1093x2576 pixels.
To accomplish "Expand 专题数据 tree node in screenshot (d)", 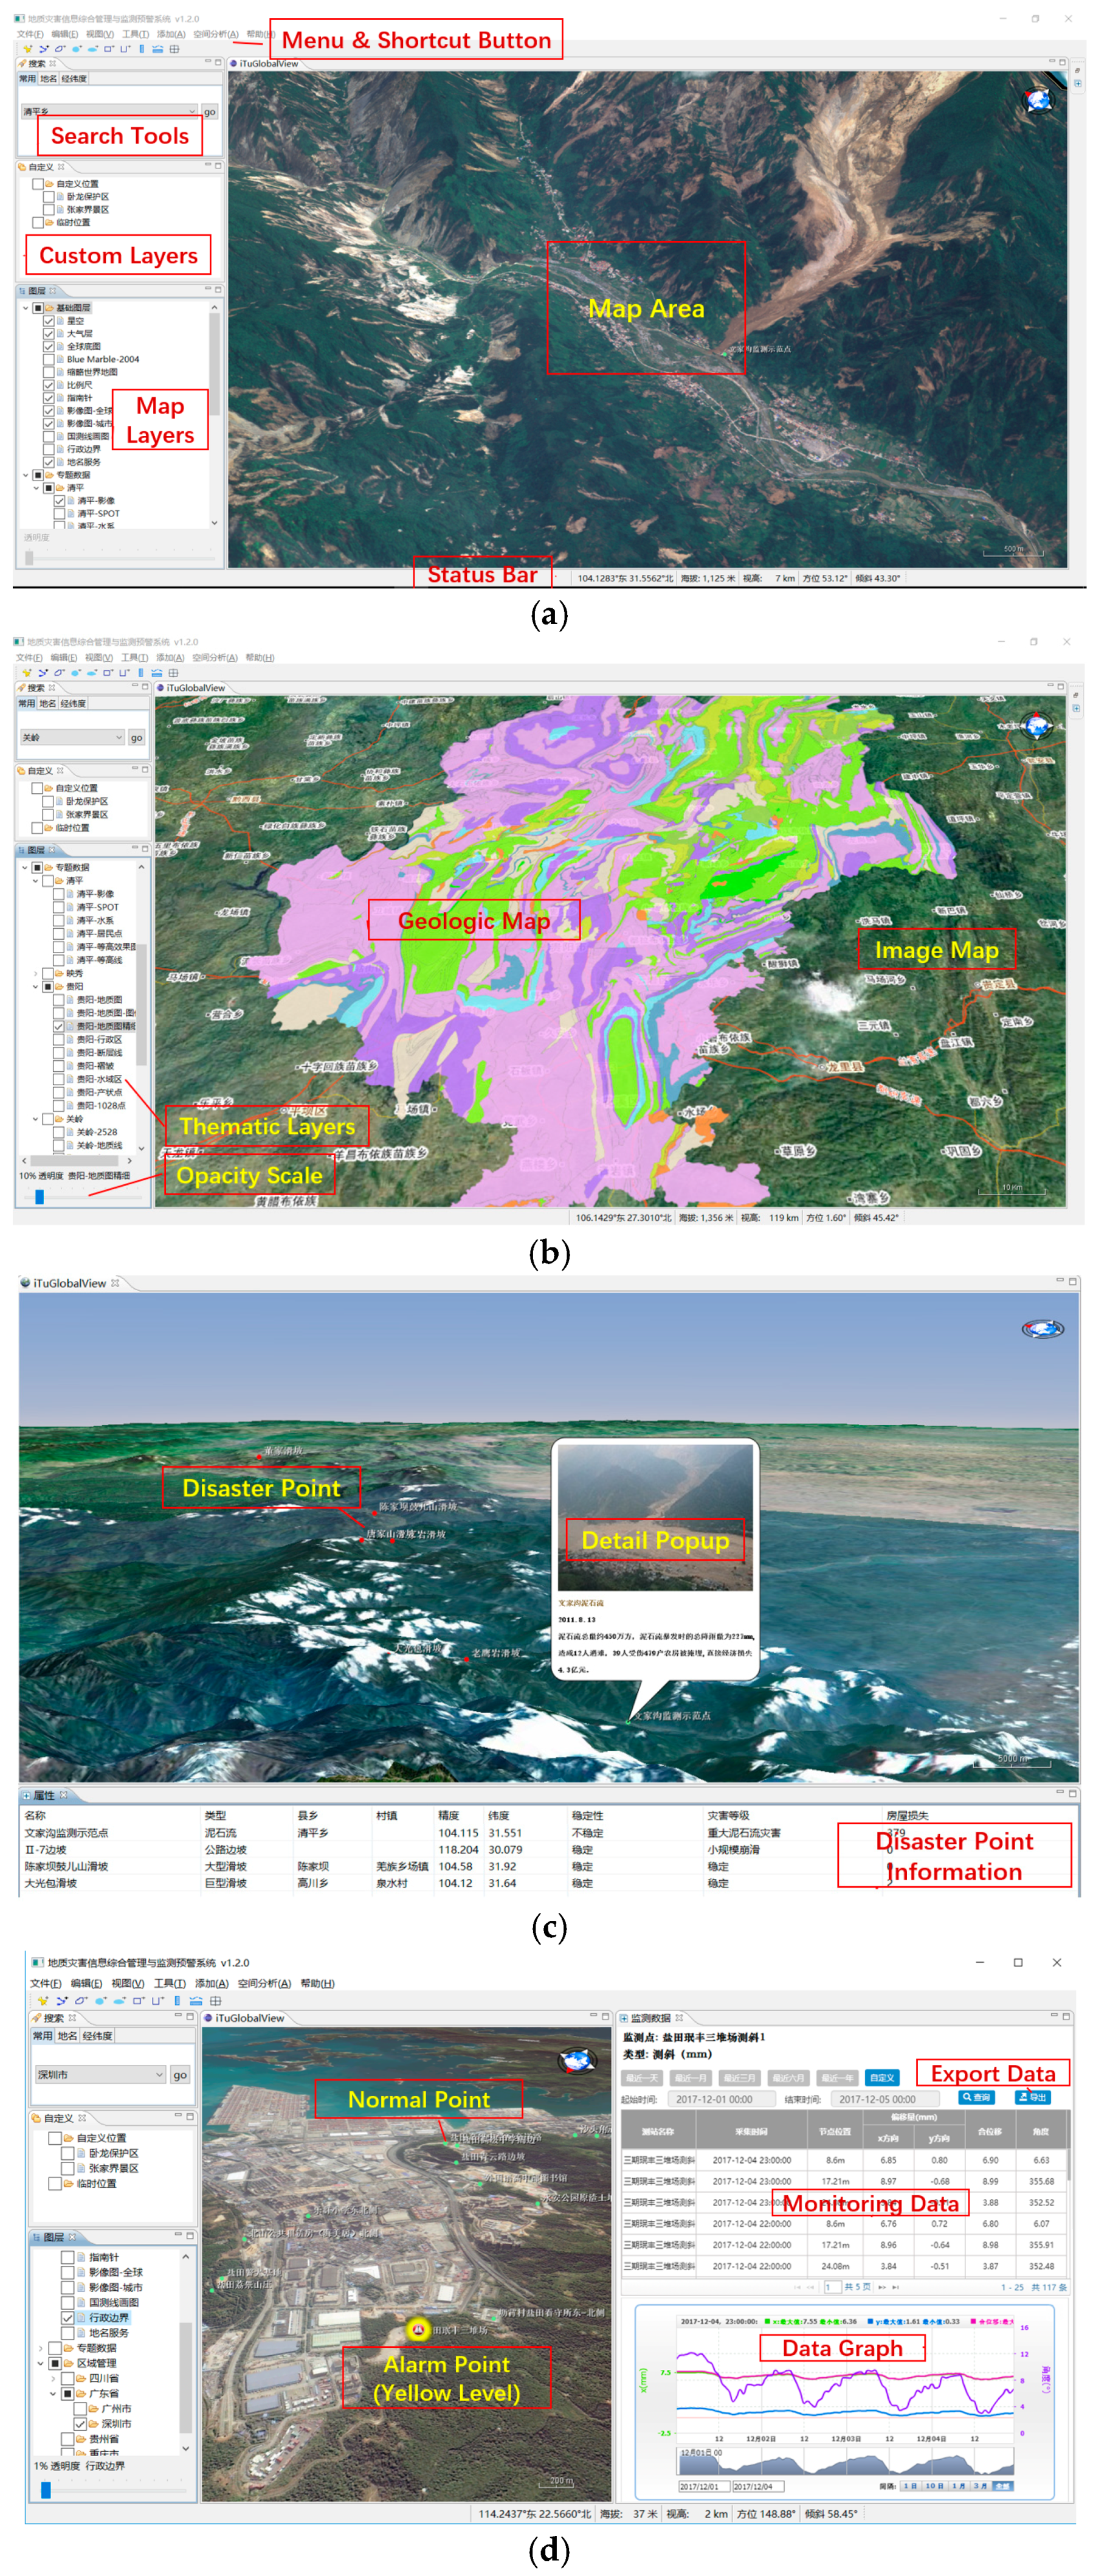I will pyautogui.click(x=41, y=2348).
